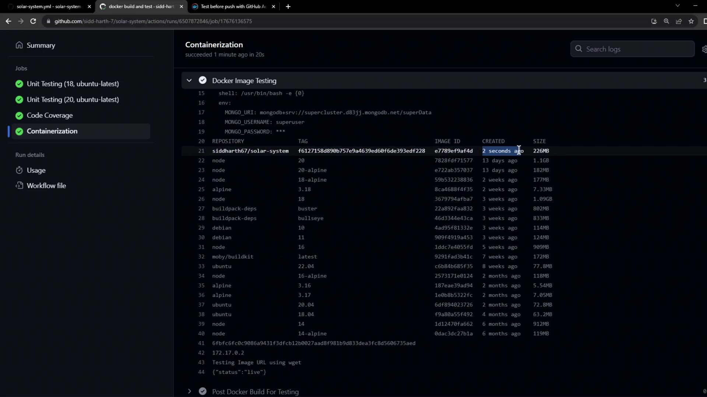The image size is (707, 397).
Task: Click the browser back arrow
Action: coord(8,21)
